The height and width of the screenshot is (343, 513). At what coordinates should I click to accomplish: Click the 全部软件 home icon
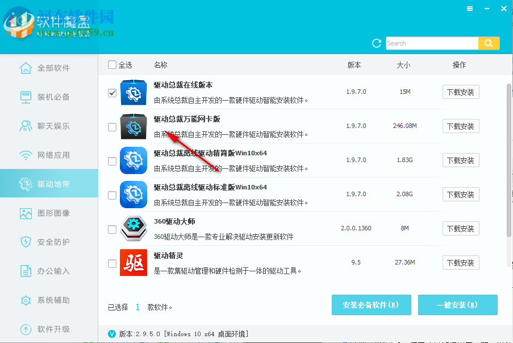click(26, 68)
